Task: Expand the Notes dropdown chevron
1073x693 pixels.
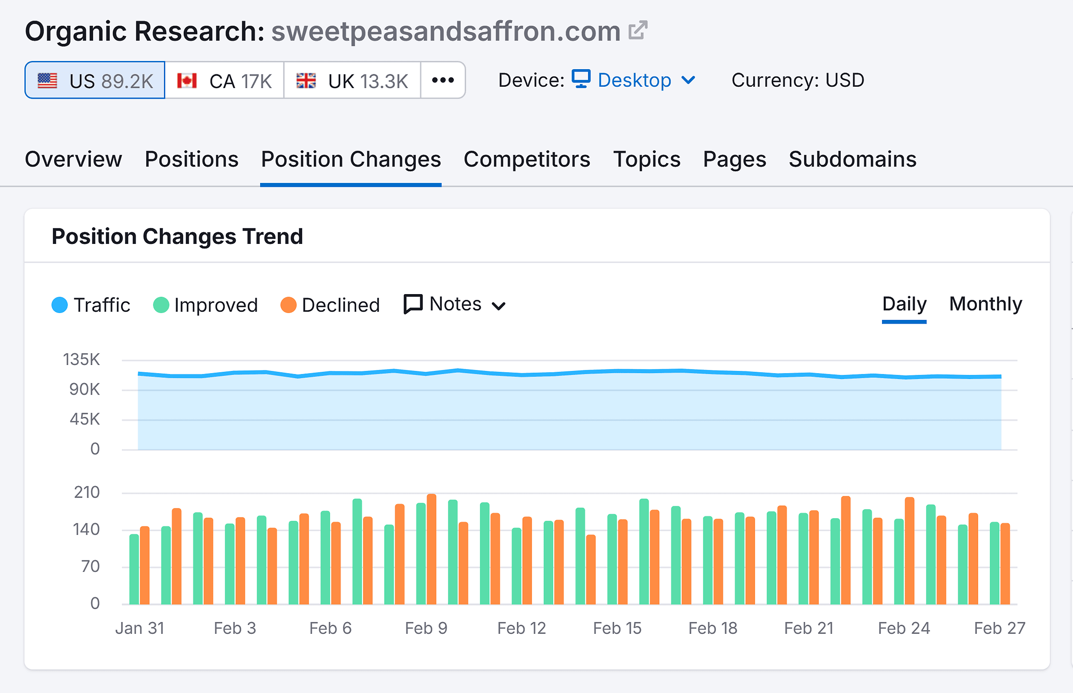Action: (499, 306)
